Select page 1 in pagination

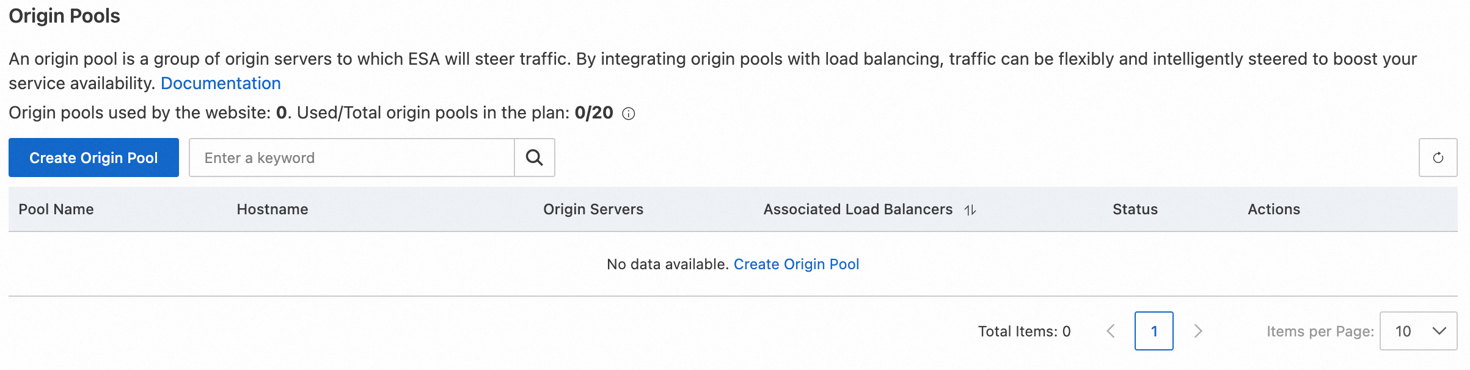[1154, 331]
